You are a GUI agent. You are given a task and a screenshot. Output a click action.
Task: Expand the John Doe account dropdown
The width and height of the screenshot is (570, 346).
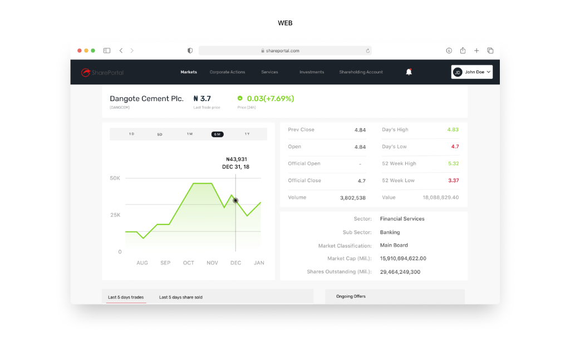pos(472,72)
